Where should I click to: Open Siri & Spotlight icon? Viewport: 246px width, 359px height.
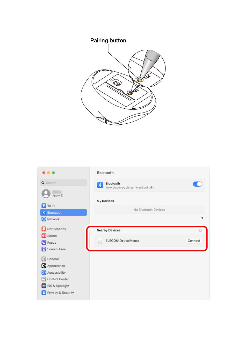pos(44,286)
